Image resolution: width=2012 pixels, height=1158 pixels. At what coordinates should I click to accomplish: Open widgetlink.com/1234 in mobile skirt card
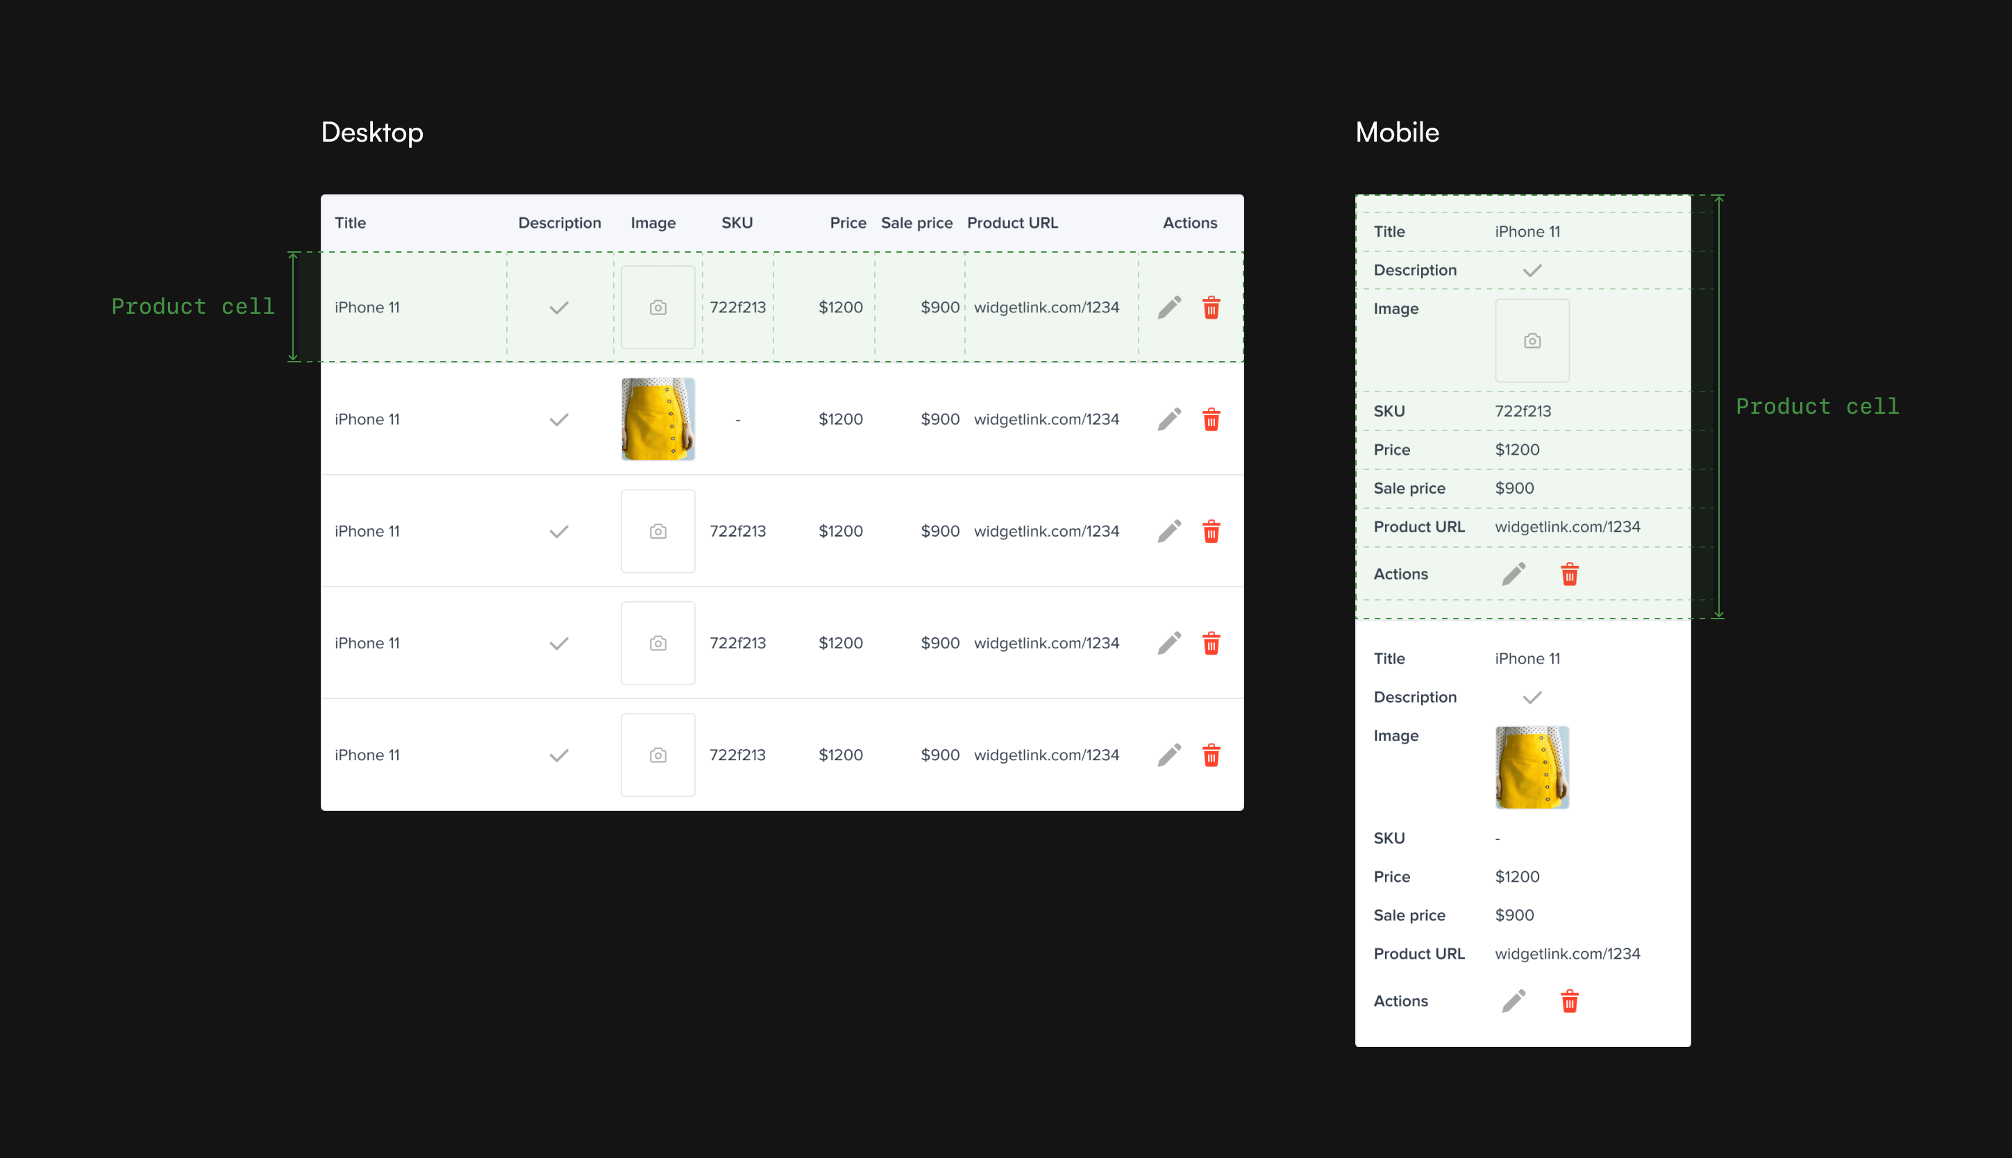pos(1567,954)
